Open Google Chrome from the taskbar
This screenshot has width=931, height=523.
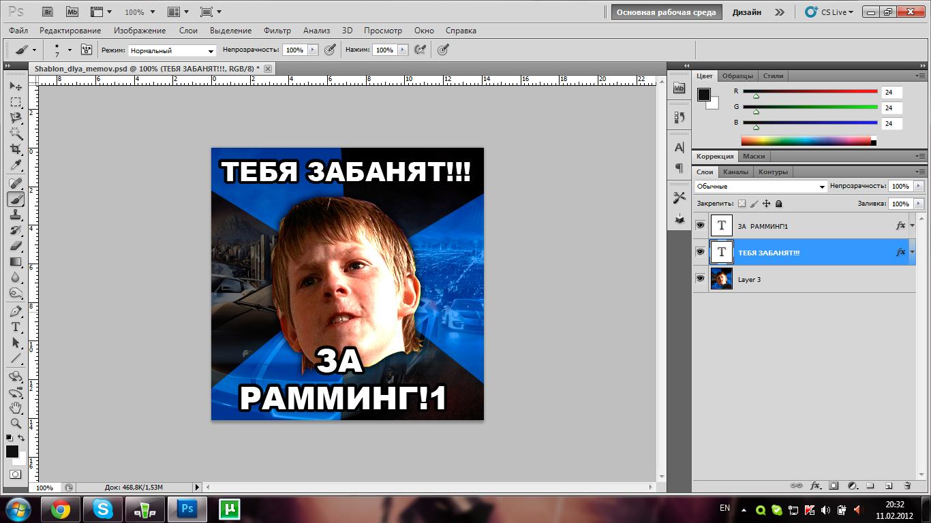[61, 509]
